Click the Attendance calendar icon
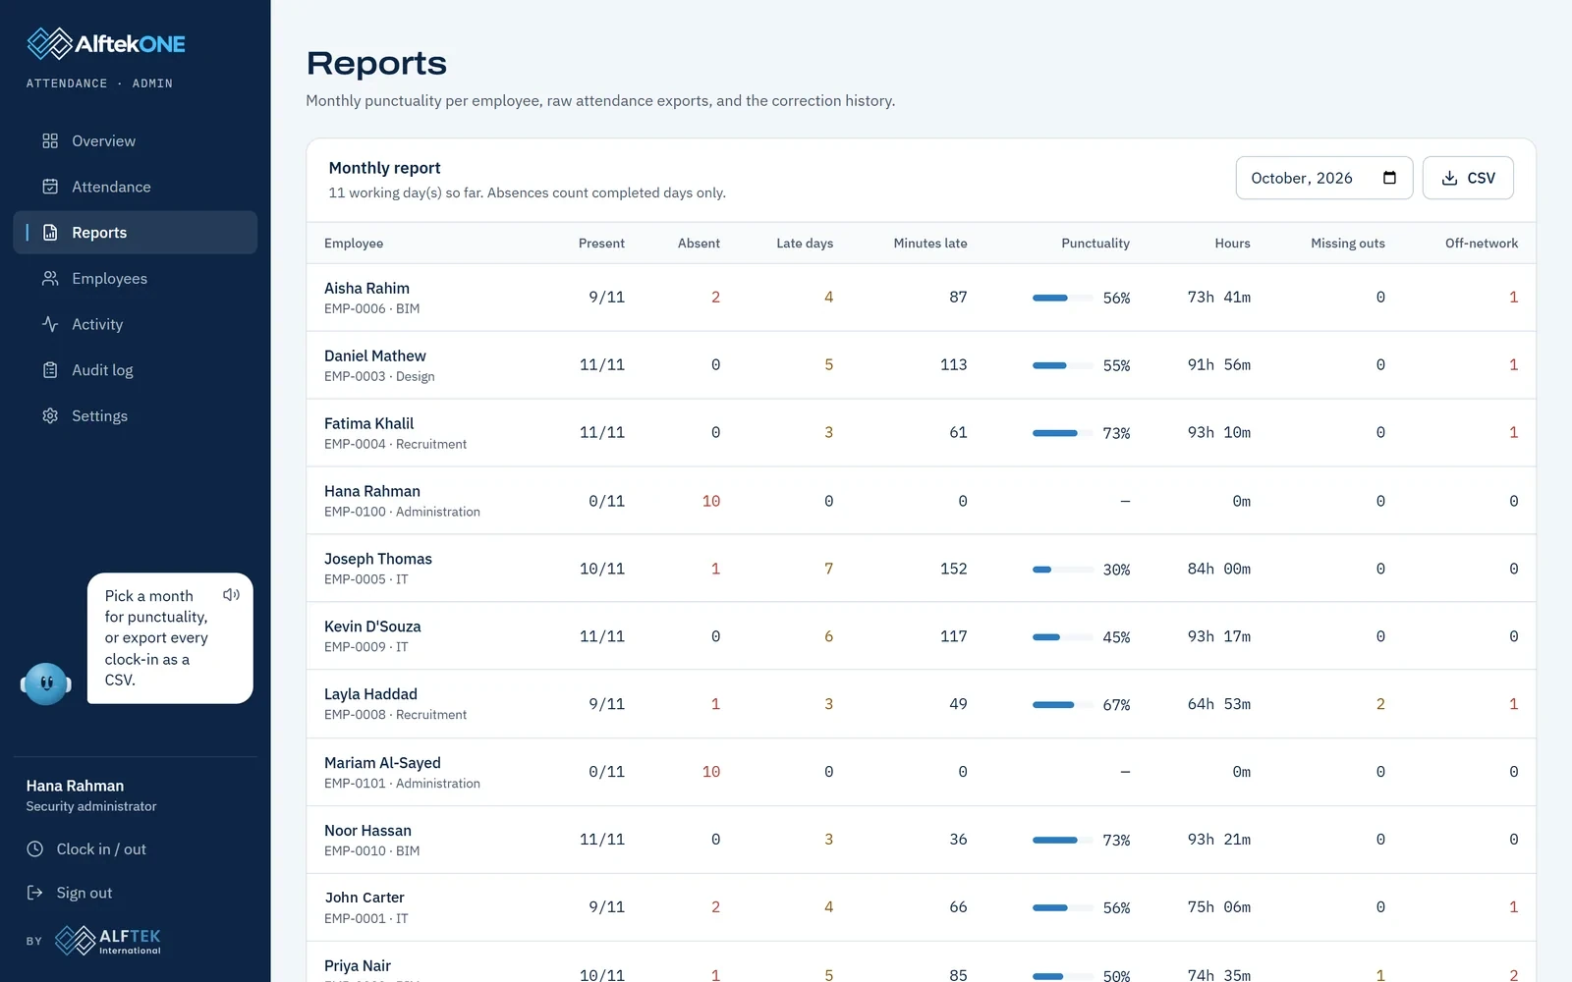The width and height of the screenshot is (1572, 982). [x=50, y=187]
